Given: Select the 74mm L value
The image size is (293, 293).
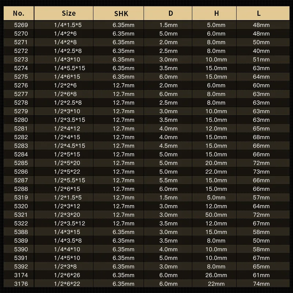Looking at the screenshot, I should pyautogui.click(x=261, y=284).
